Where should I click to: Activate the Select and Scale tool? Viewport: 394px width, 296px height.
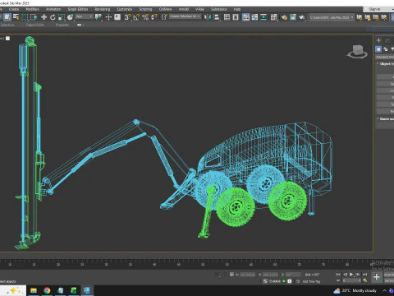click(x=62, y=17)
